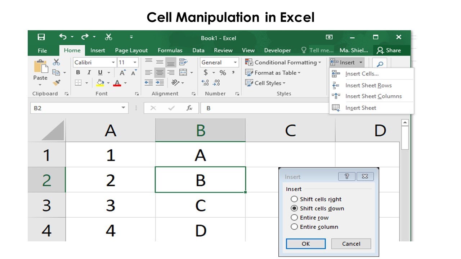
Task: Toggle Underline formatting
Action: (100, 73)
